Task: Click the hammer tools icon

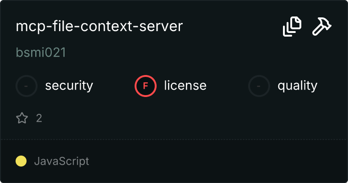Action: [x=322, y=27]
